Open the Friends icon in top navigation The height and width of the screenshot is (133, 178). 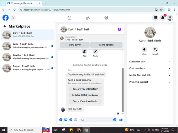coord(88,18)
